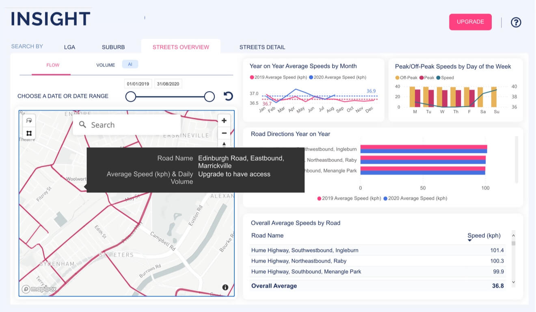This screenshot has height=312, width=536.
Task: Switch to the Streets Detail tab
Action: point(262,47)
